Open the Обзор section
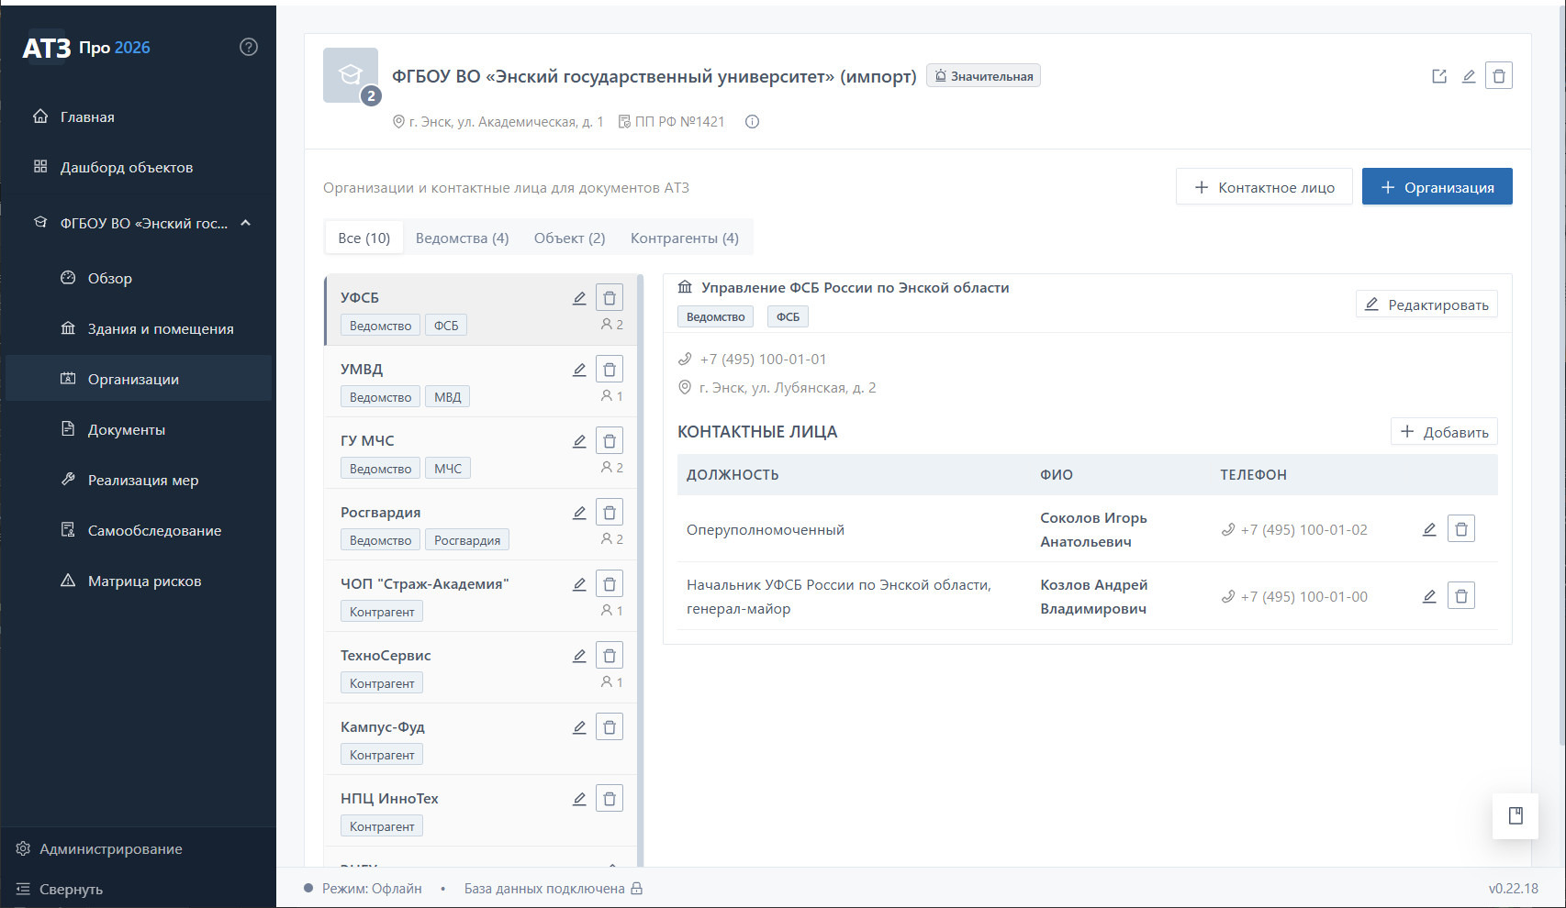1566x908 pixels. pyautogui.click(x=139, y=278)
